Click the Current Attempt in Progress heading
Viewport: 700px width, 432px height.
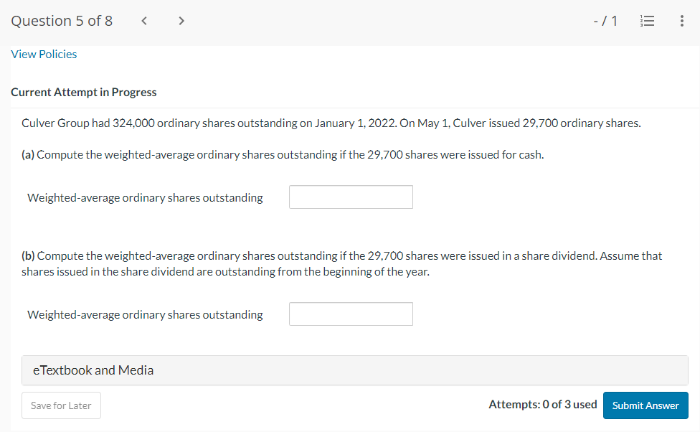(83, 92)
